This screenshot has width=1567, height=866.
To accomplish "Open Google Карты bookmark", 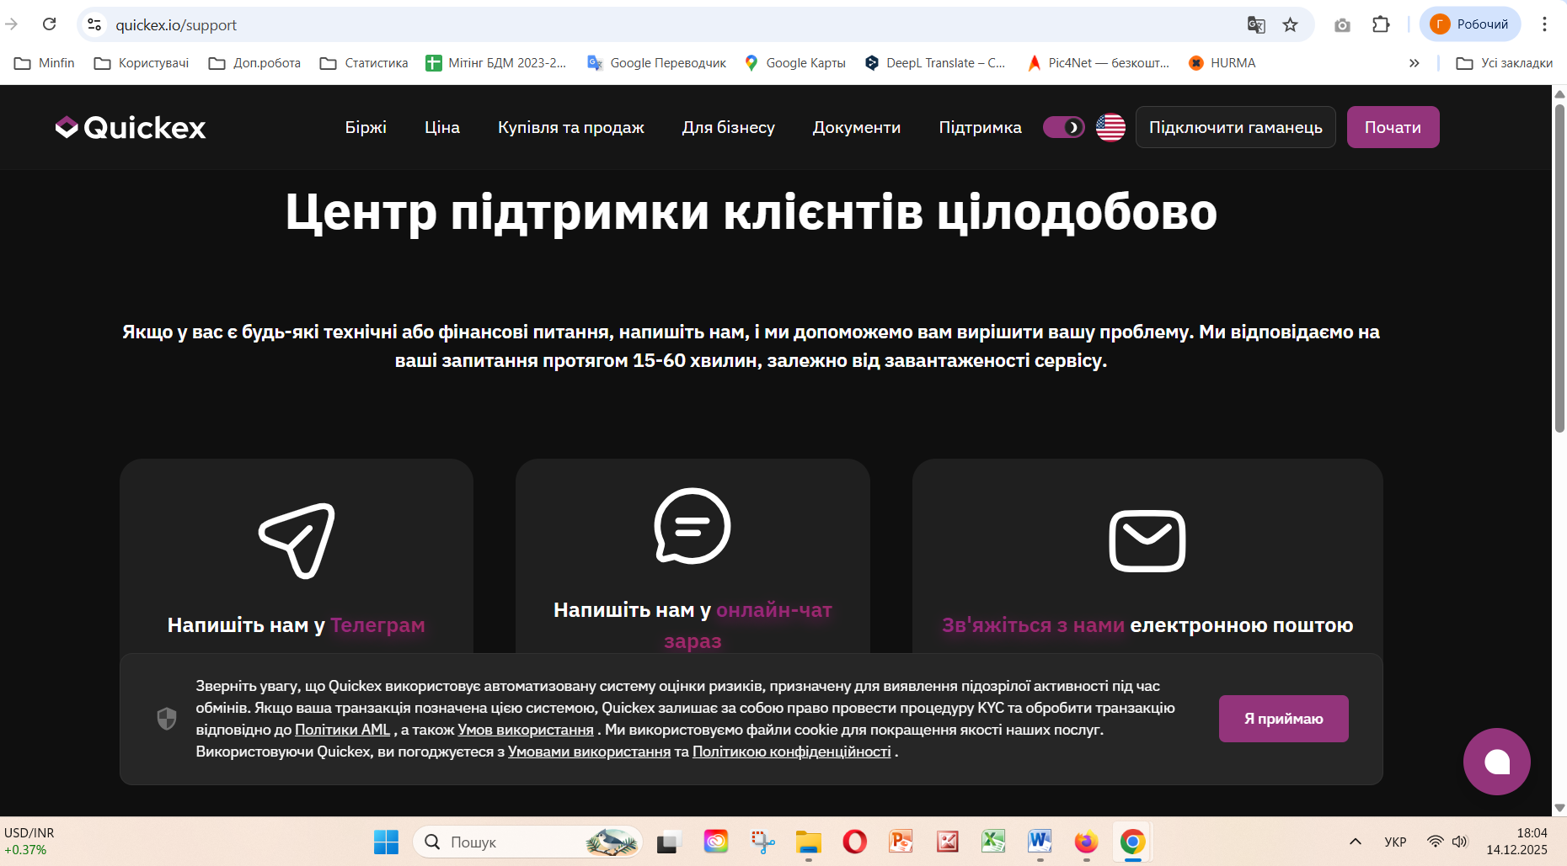I will [795, 63].
